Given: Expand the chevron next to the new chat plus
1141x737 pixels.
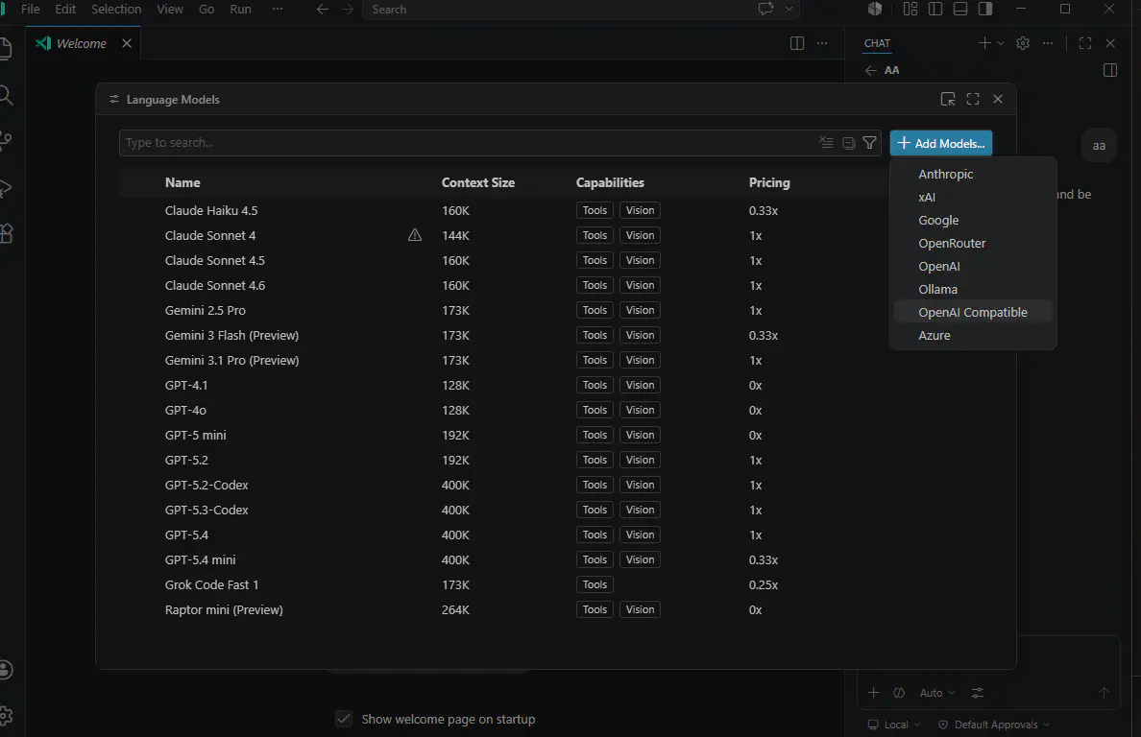Looking at the screenshot, I should [x=1001, y=43].
